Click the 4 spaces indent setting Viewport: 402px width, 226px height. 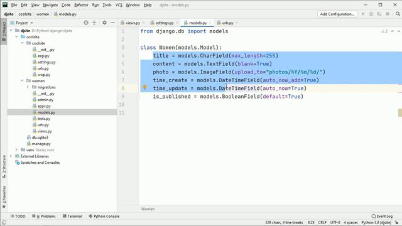pos(350,223)
